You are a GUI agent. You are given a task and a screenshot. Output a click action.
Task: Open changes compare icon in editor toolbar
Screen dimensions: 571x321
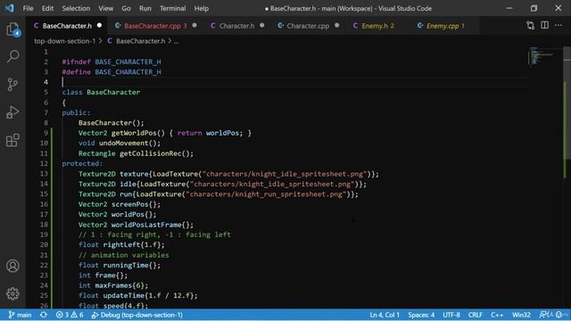(530, 26)
